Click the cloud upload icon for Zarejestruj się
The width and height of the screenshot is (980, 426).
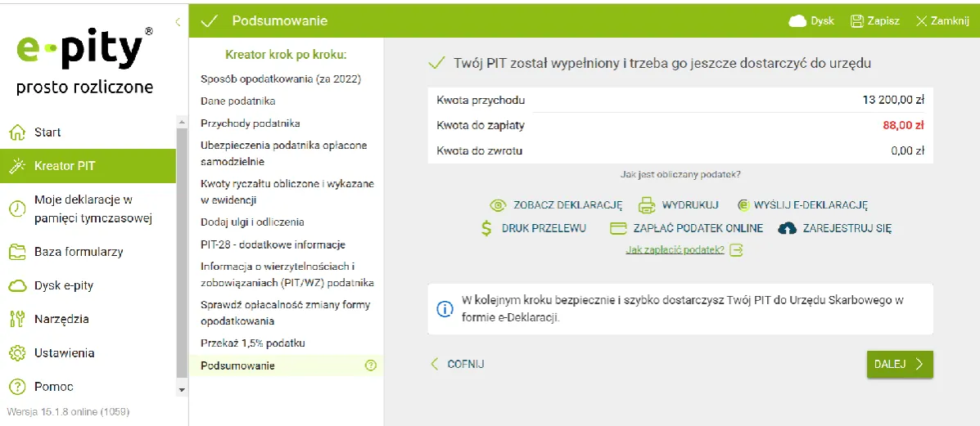click(788, 228)
